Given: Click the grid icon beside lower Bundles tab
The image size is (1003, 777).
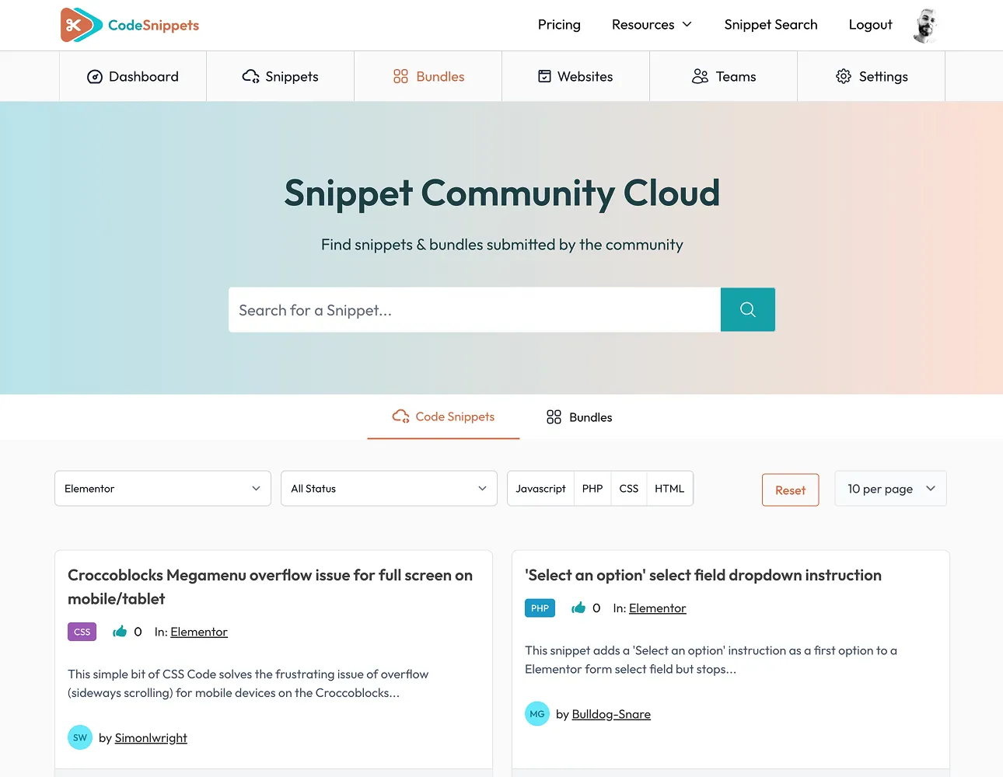Looking at the screenshot, I should [x=554, y=417].
